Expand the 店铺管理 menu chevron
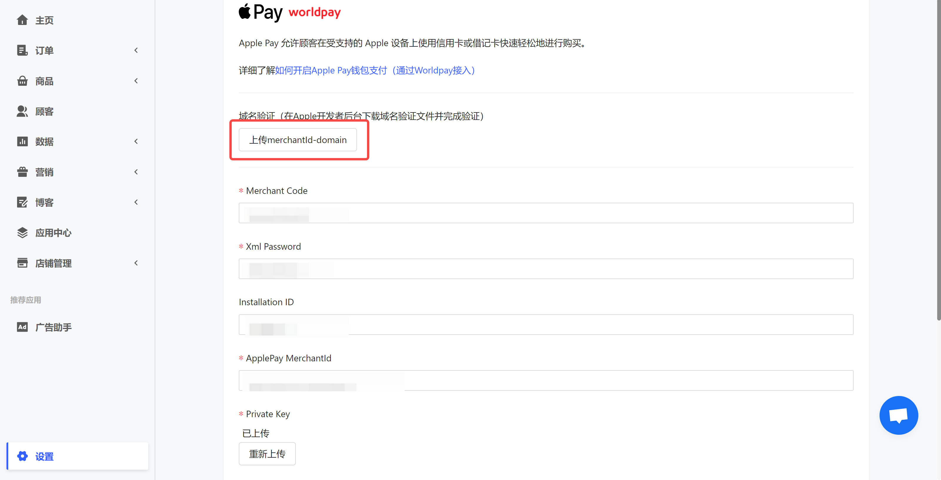The width and height of the screenshot is (941, 480). pos(136,263)
